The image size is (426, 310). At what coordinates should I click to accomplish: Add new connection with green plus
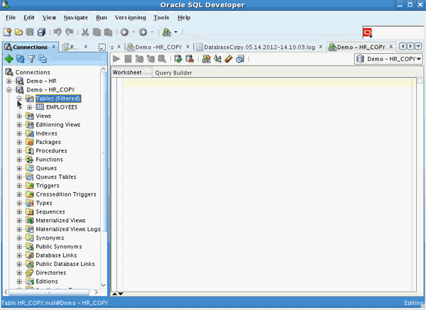coord(9,59)
